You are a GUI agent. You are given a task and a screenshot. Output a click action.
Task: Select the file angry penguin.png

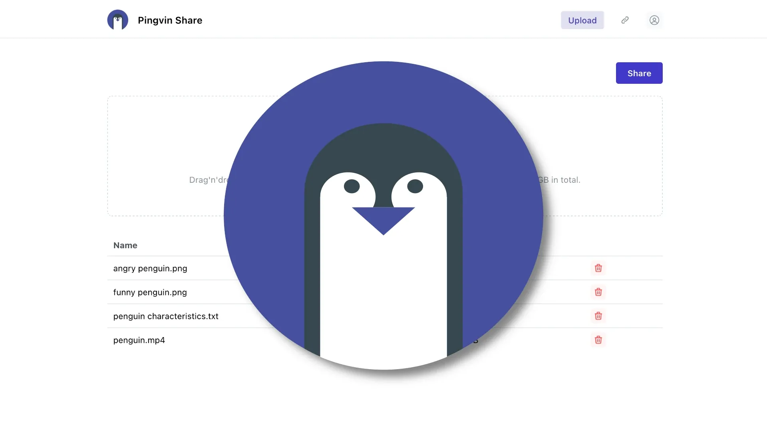150,268
